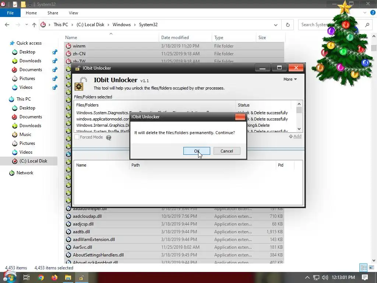Go up one folder level arrow
Image resolution: width=377 pixels, height=283 pixels.
tap(34, 25)
